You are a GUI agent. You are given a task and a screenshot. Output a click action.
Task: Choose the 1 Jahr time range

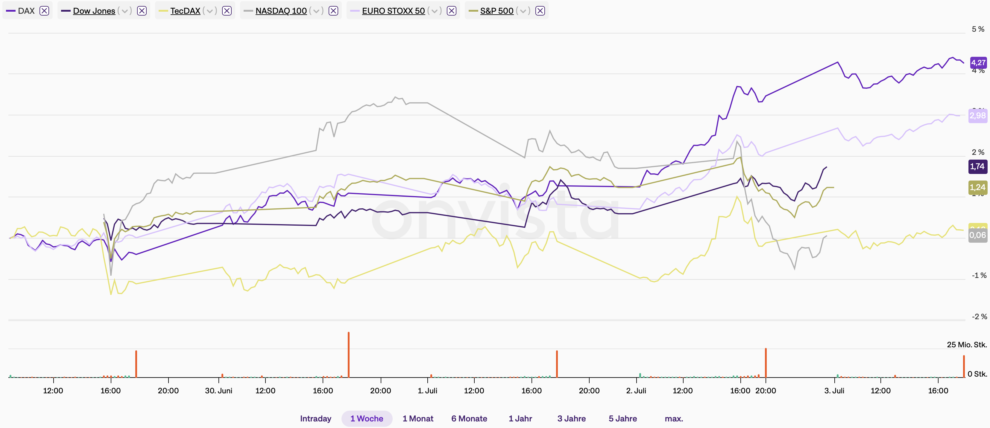tap(520, 418)
